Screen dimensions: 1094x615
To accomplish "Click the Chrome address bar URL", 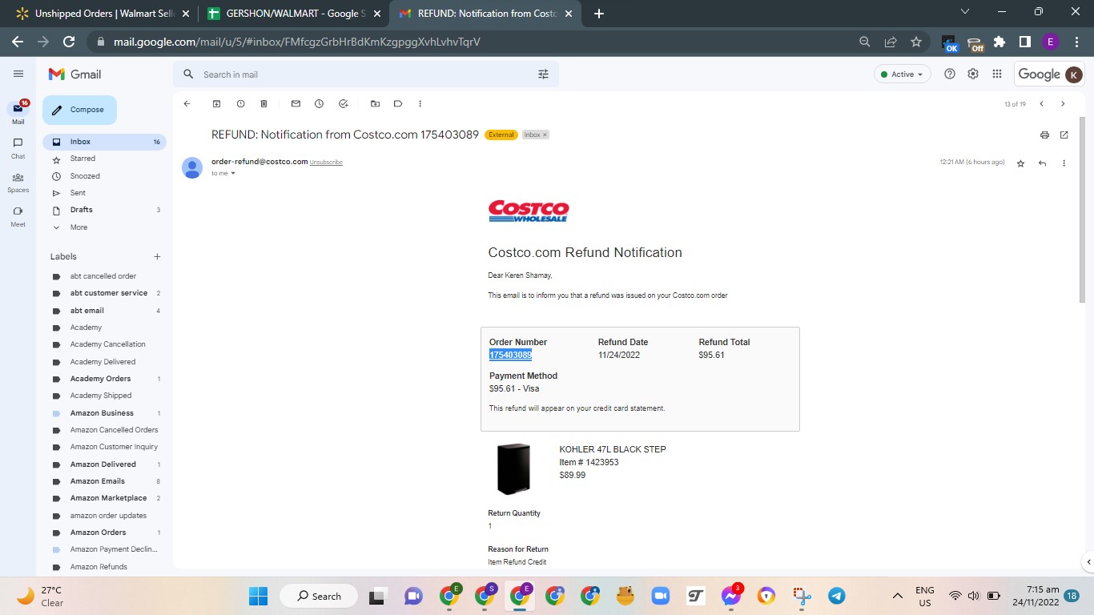I will coord(296,42).
